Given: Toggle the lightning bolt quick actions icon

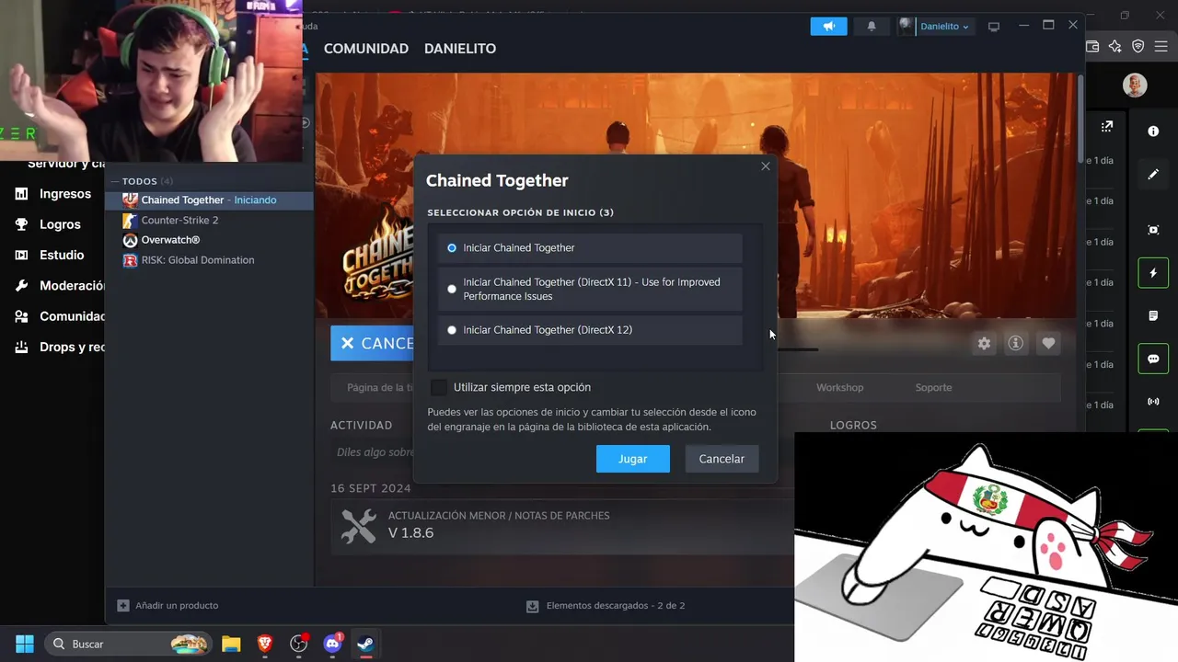Looking at the screenshot, I should [1153, 273].
